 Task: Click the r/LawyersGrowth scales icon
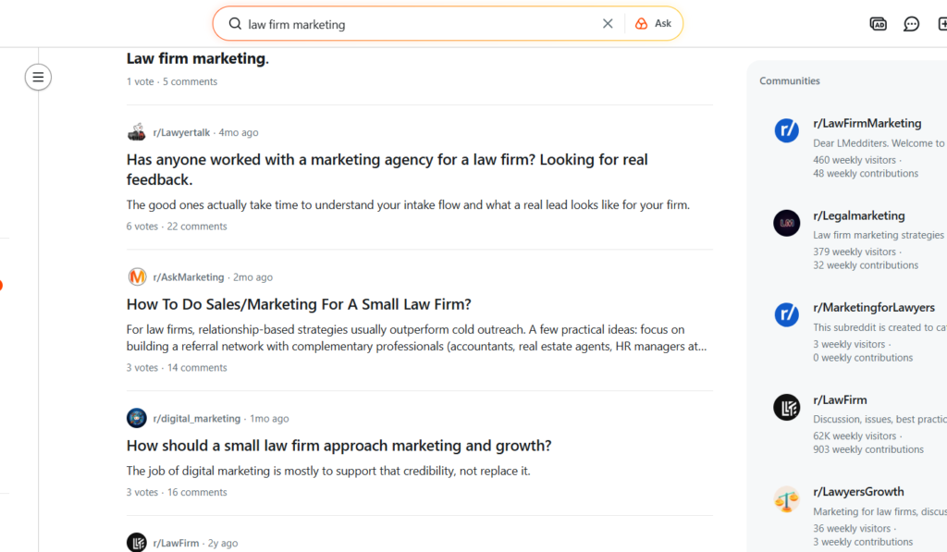coord(786,499)
